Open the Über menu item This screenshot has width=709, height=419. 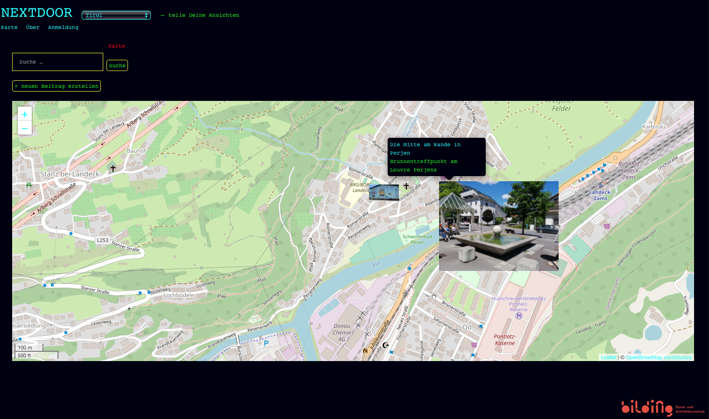pos(33,28)
